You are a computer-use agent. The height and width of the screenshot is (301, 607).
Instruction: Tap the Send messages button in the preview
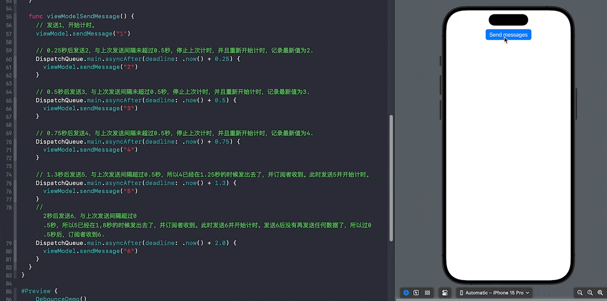click(508, 35)
